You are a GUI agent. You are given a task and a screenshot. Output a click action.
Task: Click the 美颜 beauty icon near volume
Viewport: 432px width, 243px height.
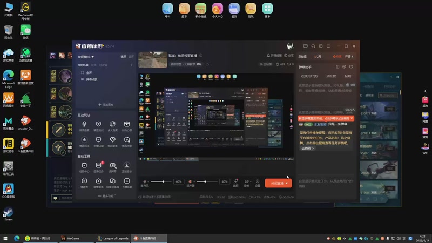pos(235,183)
